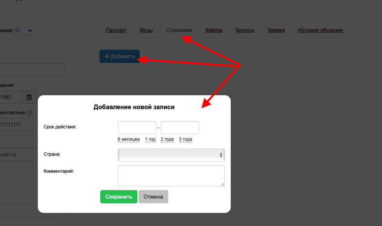Viewport: 382px width, 226px height.
Task: Open the Заявки tab
Action: [276, 30]
